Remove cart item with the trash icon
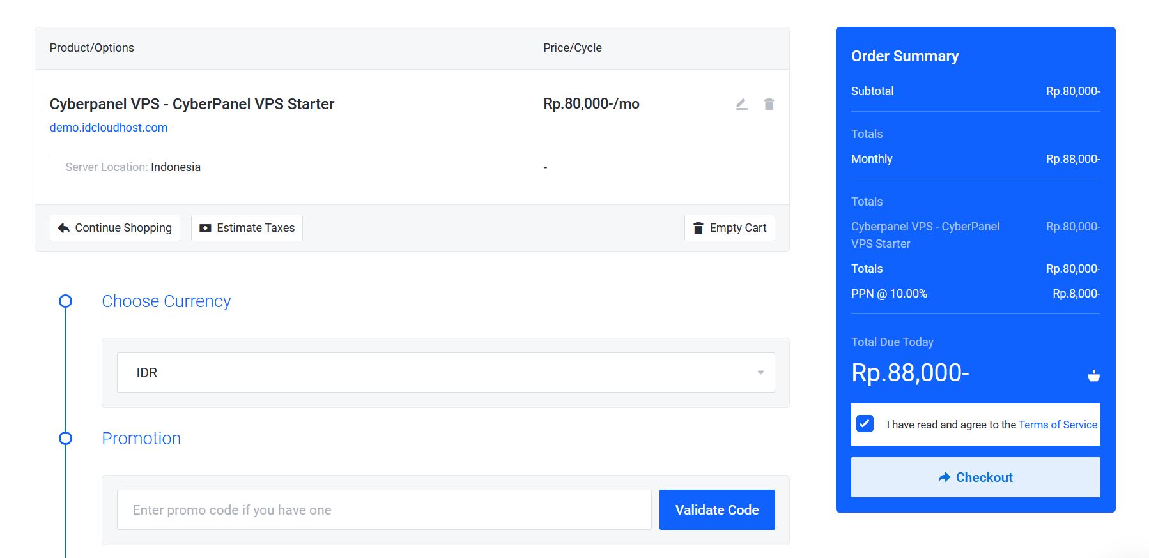Viewport: 1149px width, 558px height. click(769, 104)
